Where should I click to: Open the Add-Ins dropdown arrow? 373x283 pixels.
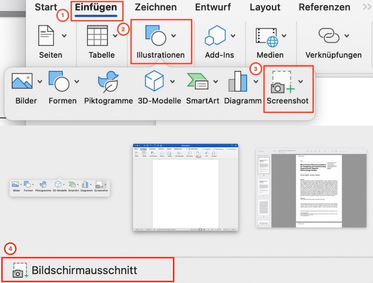coord(233,36)
